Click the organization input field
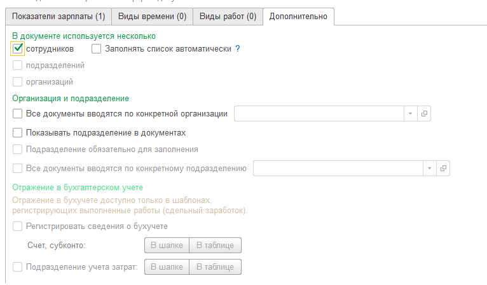 pyautogui.click(x=319, y=113)
